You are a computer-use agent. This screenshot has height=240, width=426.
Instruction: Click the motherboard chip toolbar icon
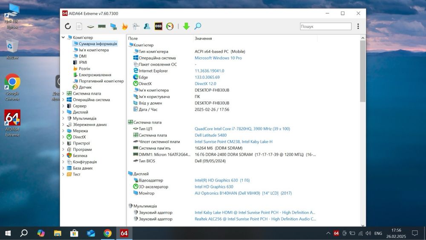(90, 26)
